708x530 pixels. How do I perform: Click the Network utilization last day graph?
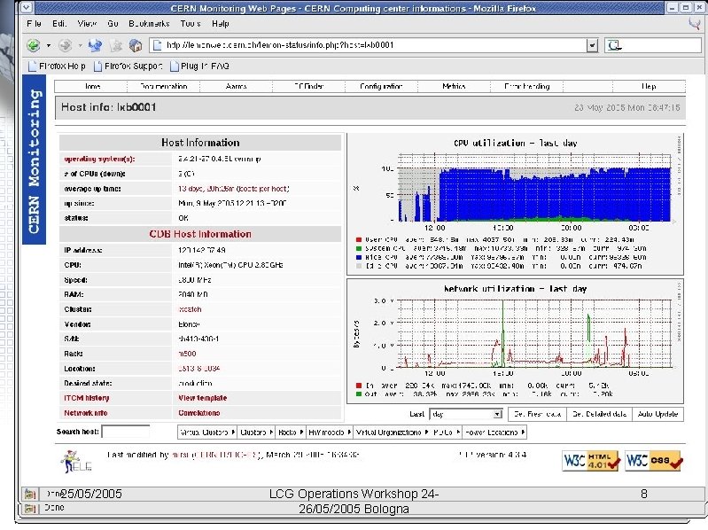tap(515, 341)
